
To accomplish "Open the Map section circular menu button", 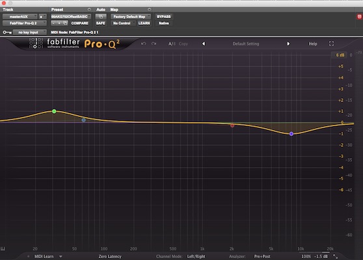I will click(x=150, y=10).
